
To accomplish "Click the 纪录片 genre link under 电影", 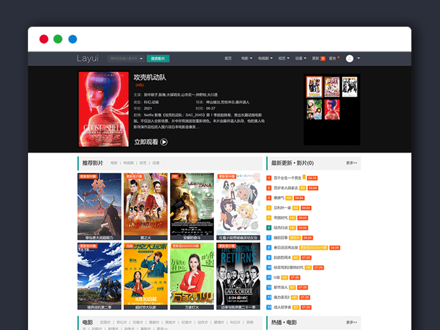I will tap(186, 322).
